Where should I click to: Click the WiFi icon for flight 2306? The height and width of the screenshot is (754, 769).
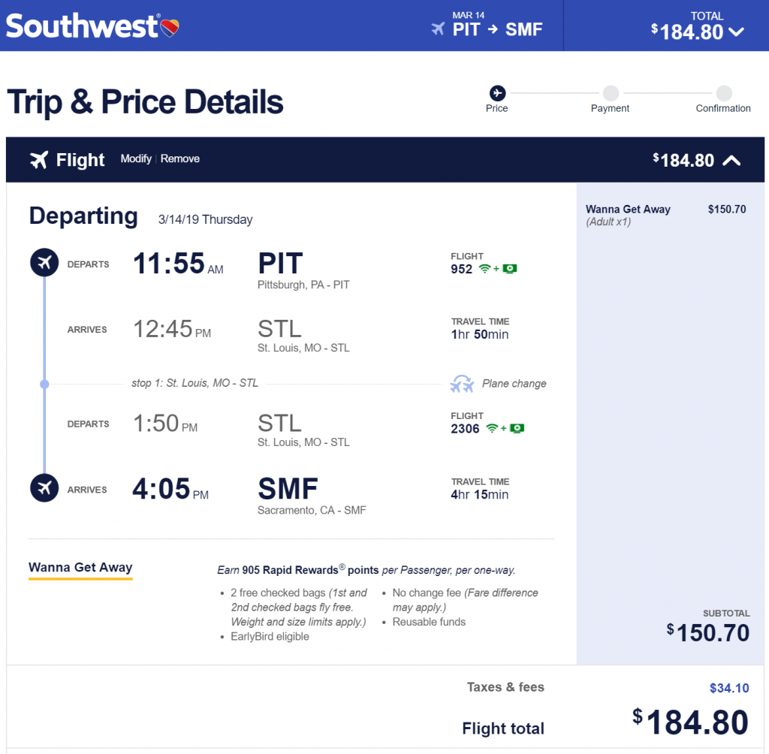pos(492,429)
